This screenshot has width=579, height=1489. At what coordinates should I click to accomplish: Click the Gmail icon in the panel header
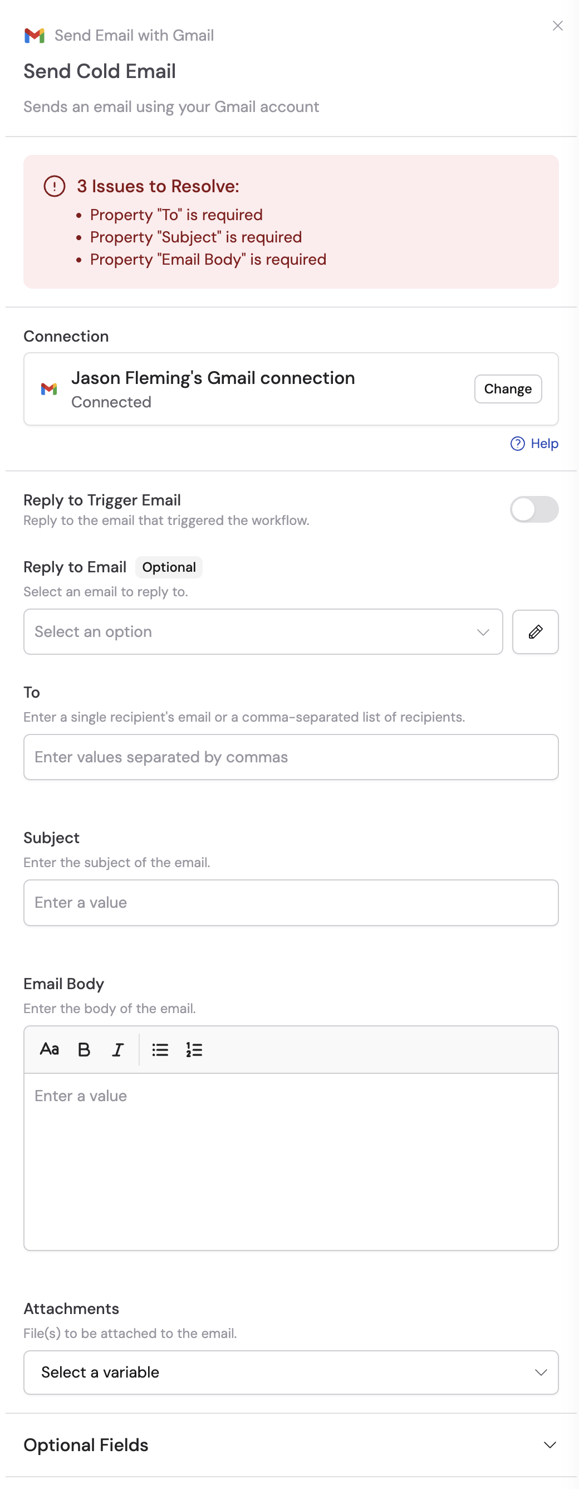35,35
